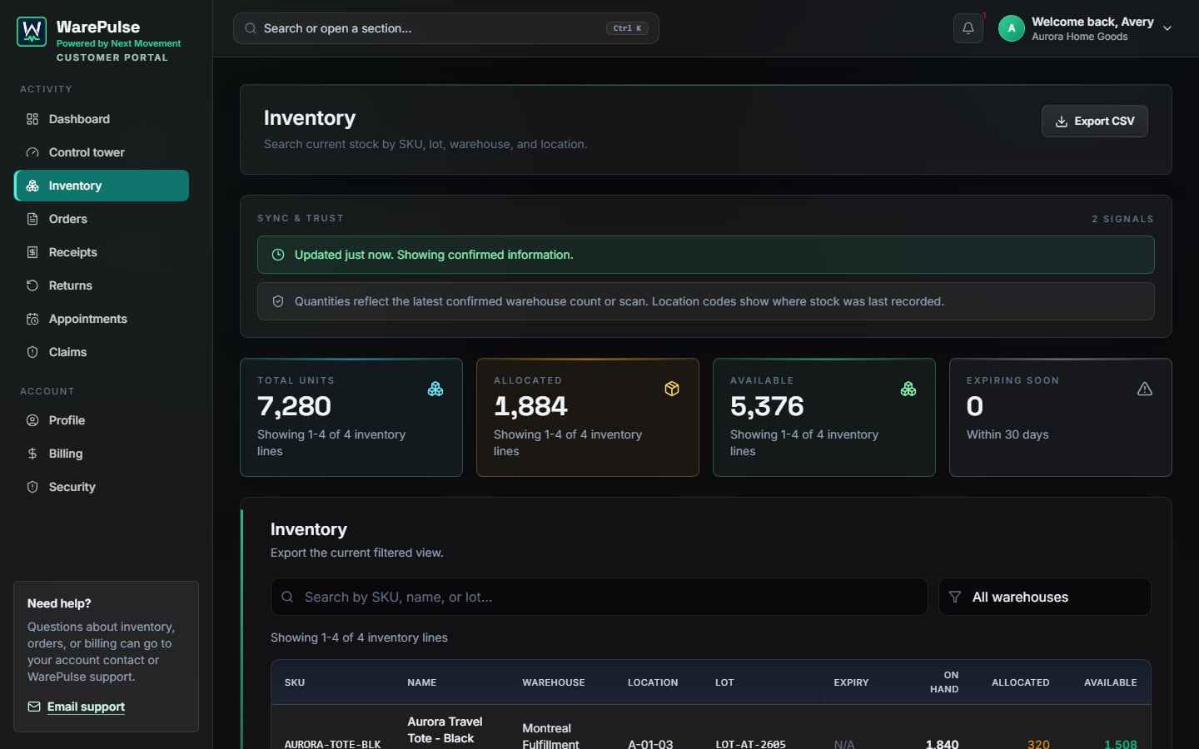Viewport: 1199px width, 749px height.
Task: Click the Security shield icon
Action: (32, 487)
